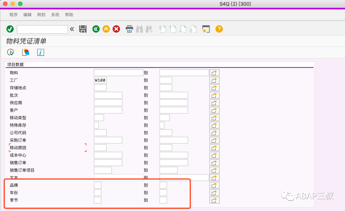Click the 工厂 to-value field
This screenshot has height=211, width=345.
coord(166,80)
